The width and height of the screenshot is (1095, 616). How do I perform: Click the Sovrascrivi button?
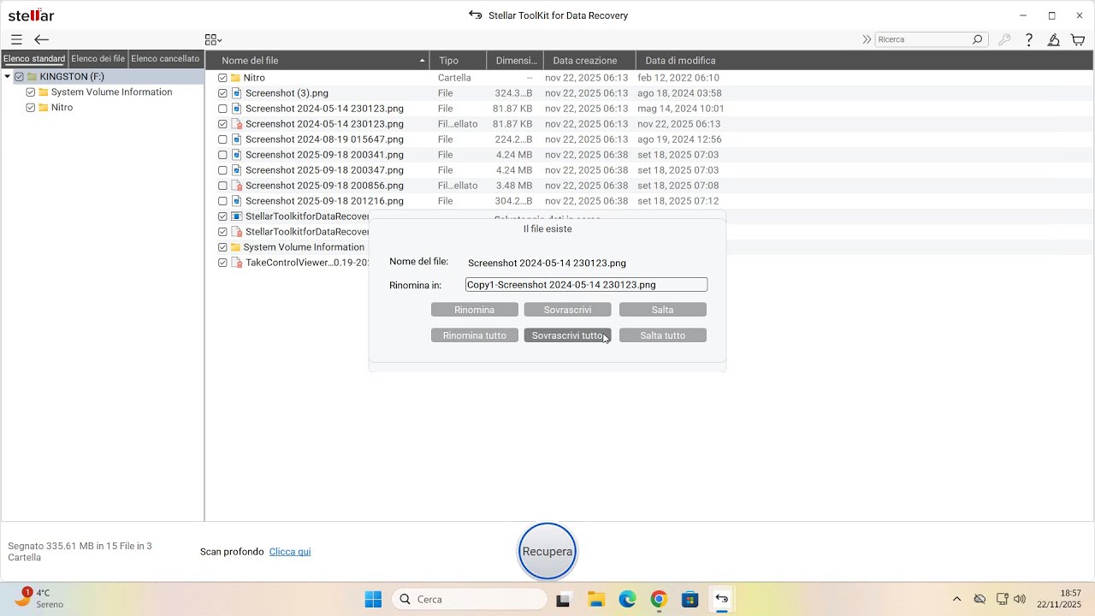(567, 310)
